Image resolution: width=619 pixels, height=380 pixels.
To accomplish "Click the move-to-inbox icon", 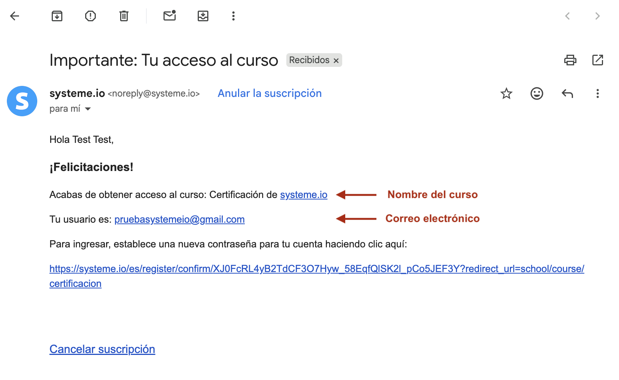I will tap(203, 16).
